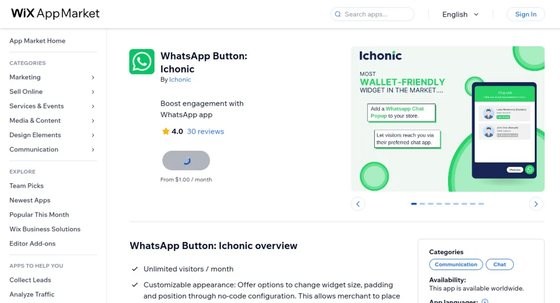Screen dimensions: 560x303
Task: Click the checkmark beside Unlimited visitors
Action: 135,269
